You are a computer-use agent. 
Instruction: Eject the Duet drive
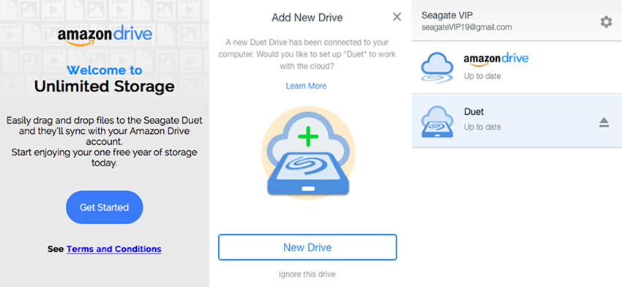(x=604, y=123)
